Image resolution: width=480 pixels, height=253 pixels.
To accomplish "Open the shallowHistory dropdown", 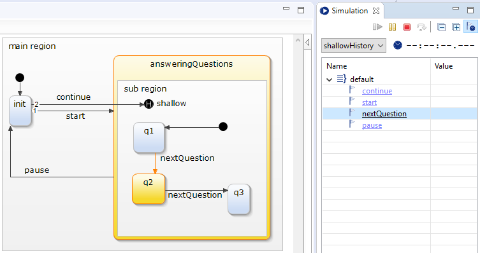I will click(x=354, y=46).
